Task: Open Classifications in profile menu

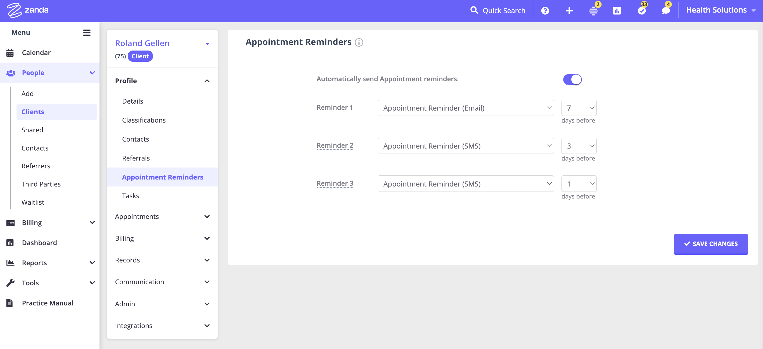Action: [x=144, y=120]
